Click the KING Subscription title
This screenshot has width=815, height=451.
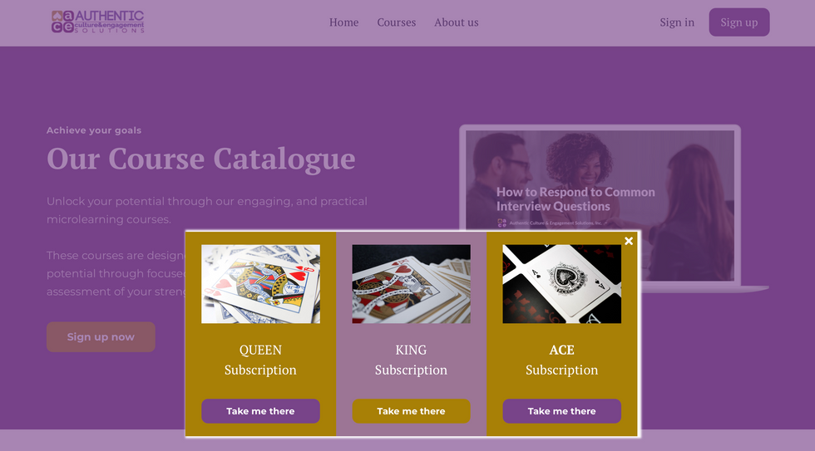point(411,360)
